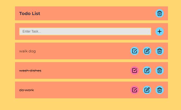Select the struck-through do work text
Image resolution: width=181 pixels, height=110 pixels.
tap(26, 90)
